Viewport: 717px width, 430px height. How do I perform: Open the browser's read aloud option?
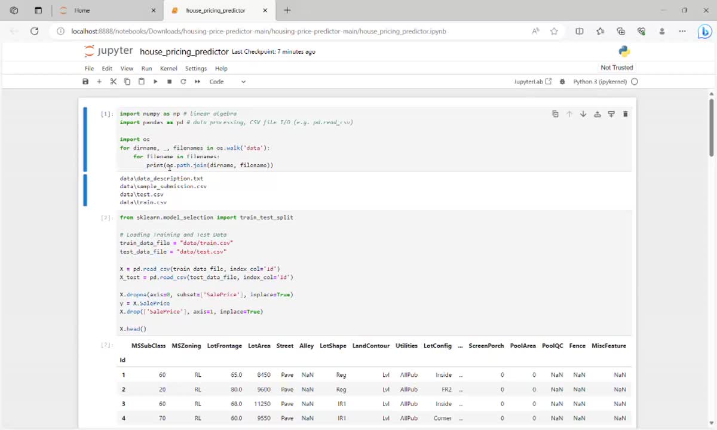pos(535,31)
